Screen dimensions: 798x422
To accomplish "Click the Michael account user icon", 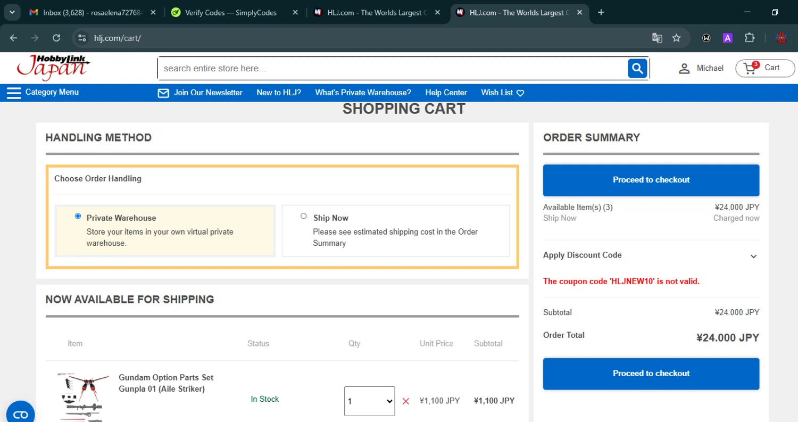I will point(684,68).
